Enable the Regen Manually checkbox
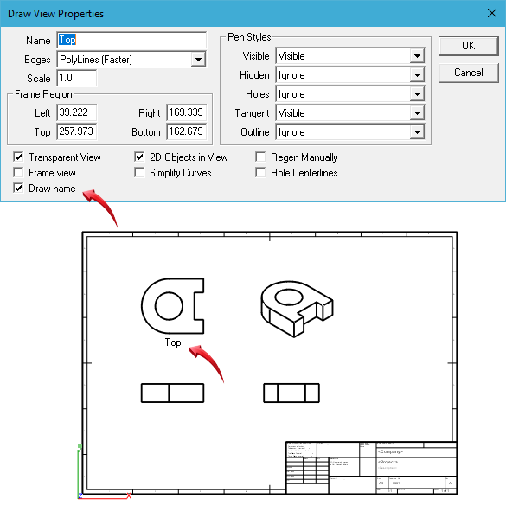506x505 pixels. pyautogui.click(x=260, y=157)
